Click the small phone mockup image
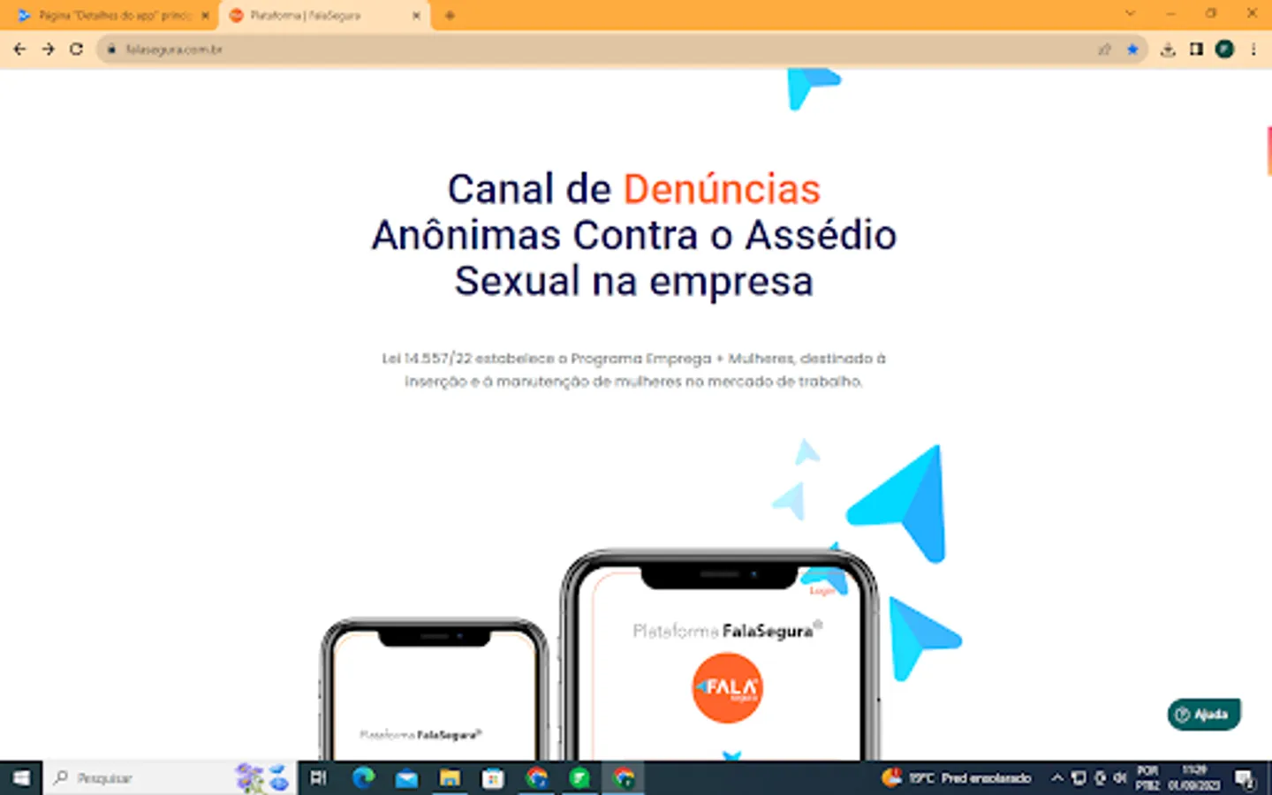This screenshot has width=1272, height=795. [x=435, y=689]
